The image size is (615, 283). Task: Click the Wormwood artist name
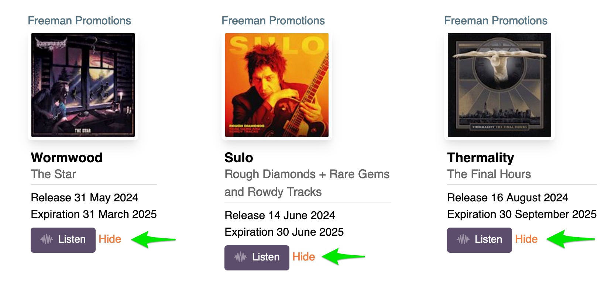(67, 158)
